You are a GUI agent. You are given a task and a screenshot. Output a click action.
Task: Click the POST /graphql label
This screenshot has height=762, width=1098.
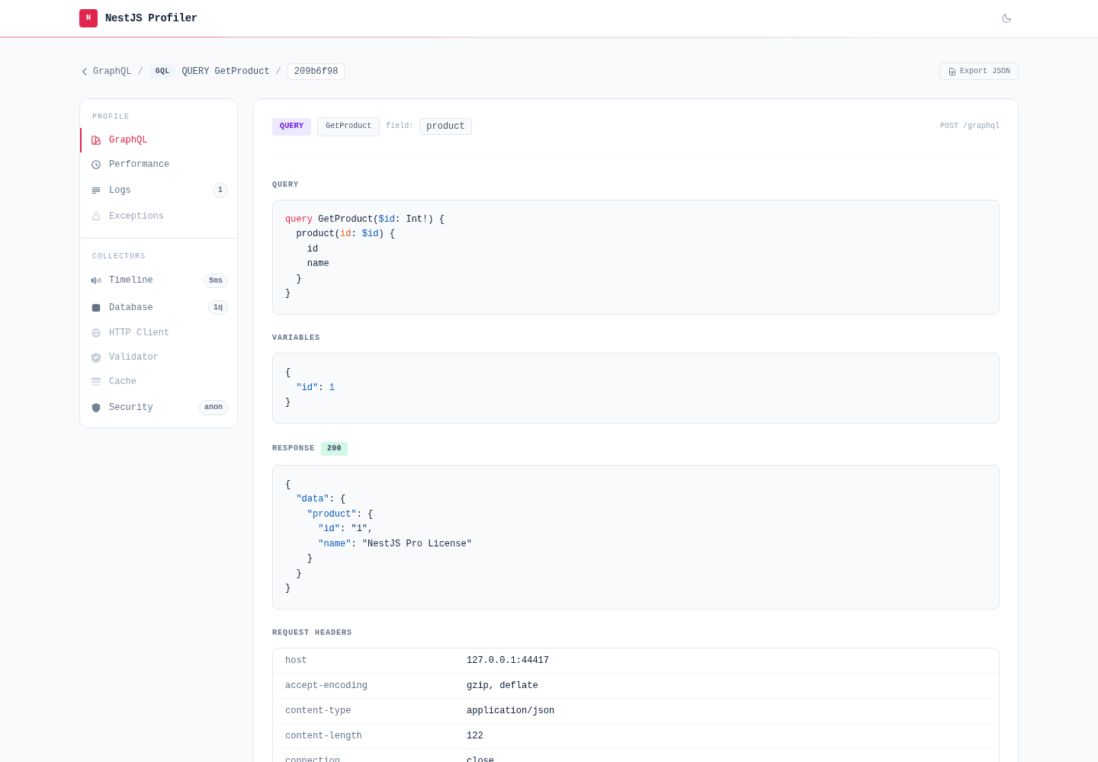pos(969,126)
